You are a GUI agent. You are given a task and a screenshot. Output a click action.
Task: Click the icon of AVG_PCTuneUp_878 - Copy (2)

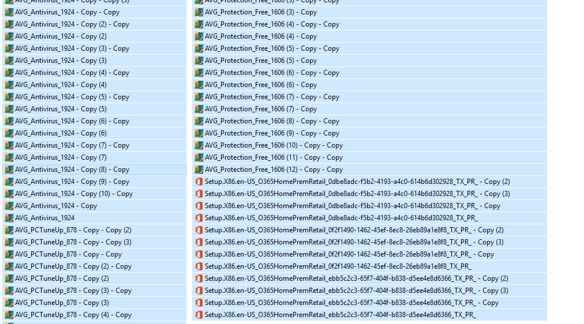[x=9, y=278]
